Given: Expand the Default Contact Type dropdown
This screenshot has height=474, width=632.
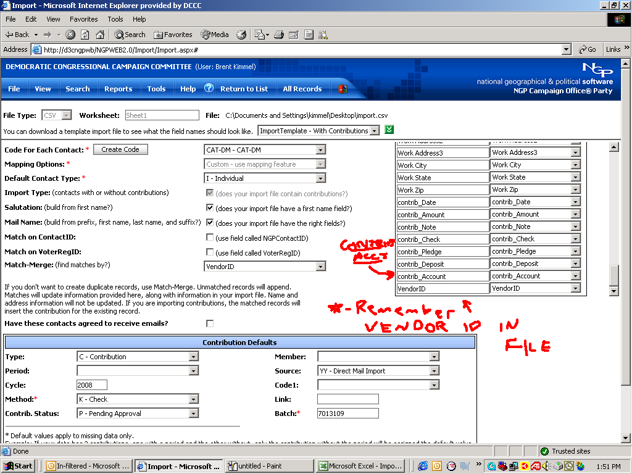Looking at the screenshot, I should (320, 178).
